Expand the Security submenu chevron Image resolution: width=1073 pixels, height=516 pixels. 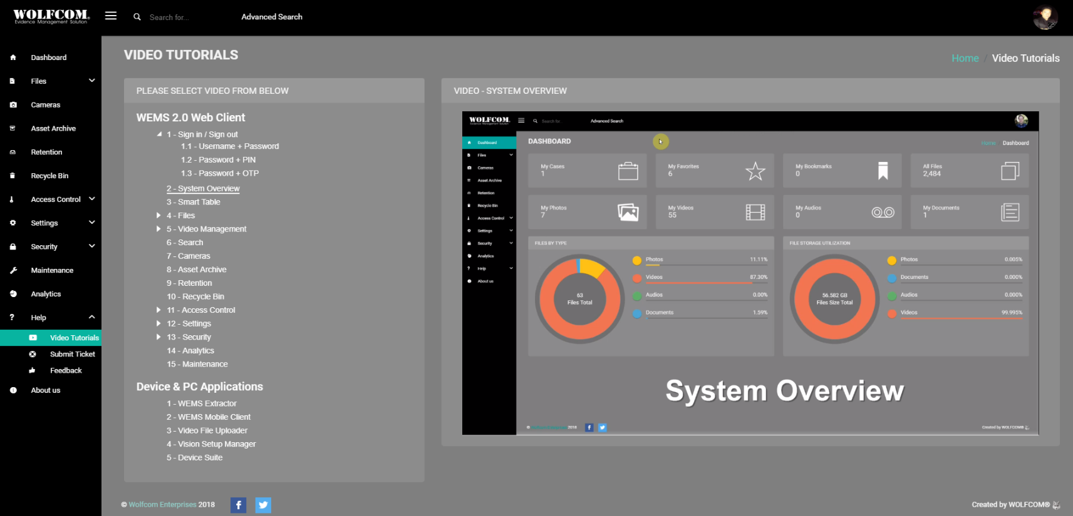point(92,246)
